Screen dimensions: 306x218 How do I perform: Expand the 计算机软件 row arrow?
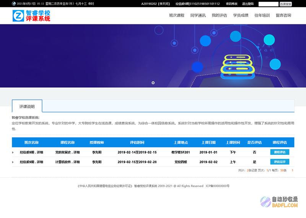(13, 162)
